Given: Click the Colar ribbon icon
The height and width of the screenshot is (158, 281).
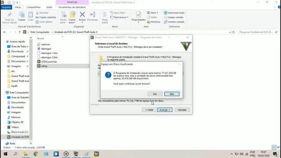Looking at the screenshot, I should coord(30,16).
